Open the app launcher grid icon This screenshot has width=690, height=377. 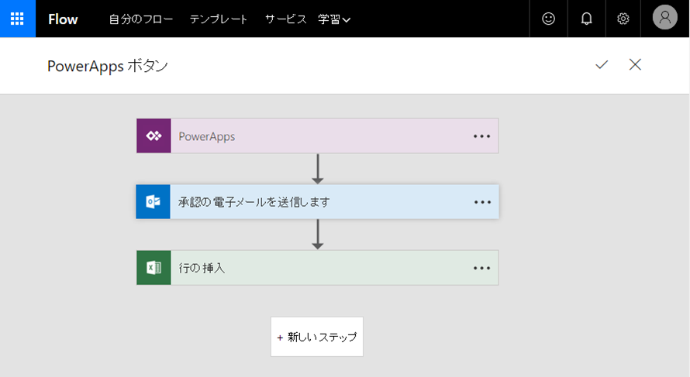coord(18,19)
